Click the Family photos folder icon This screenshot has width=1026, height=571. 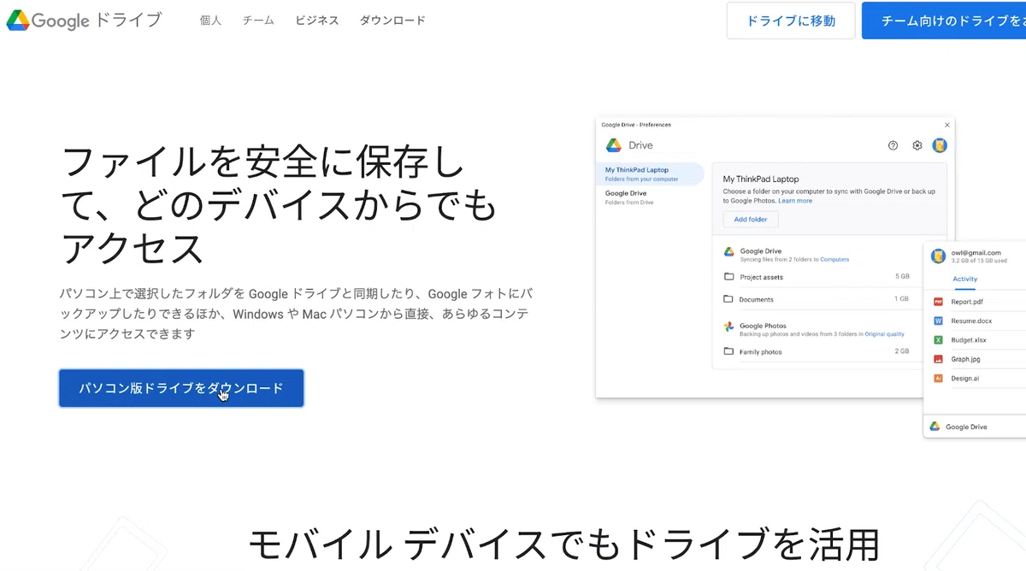(729, 351)
